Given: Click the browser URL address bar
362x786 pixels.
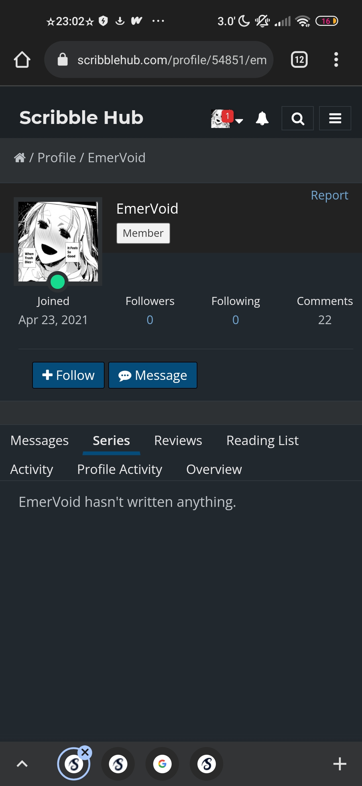Looking at the screenshot, I should [x=159, y=60].
